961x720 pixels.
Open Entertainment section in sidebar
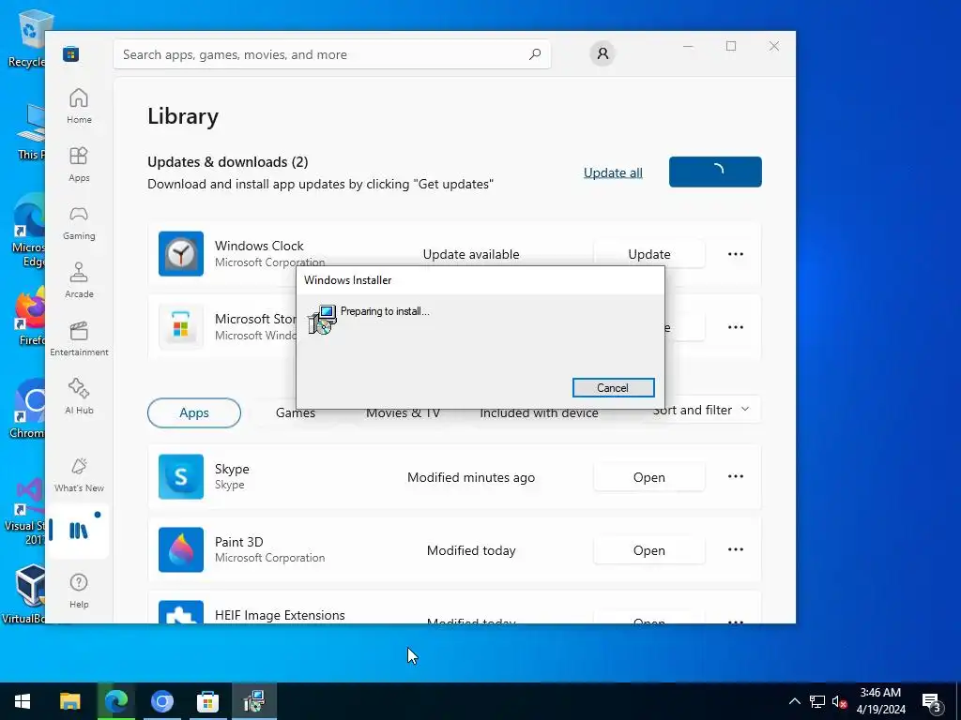(x=79, y=339)
